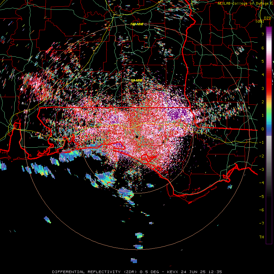Click the -6 value on the color scale

point(262,210)
